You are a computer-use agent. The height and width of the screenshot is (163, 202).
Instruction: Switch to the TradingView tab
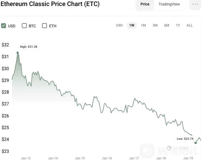pos(169,4)
